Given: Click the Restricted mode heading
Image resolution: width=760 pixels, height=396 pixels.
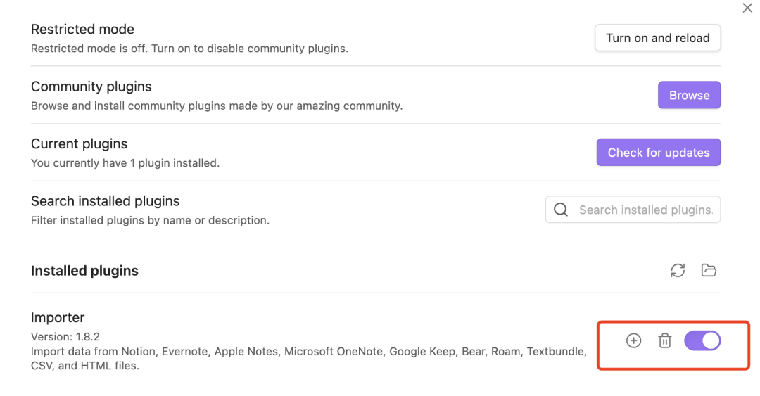Looking at the screenshot, I should (82, 30).
